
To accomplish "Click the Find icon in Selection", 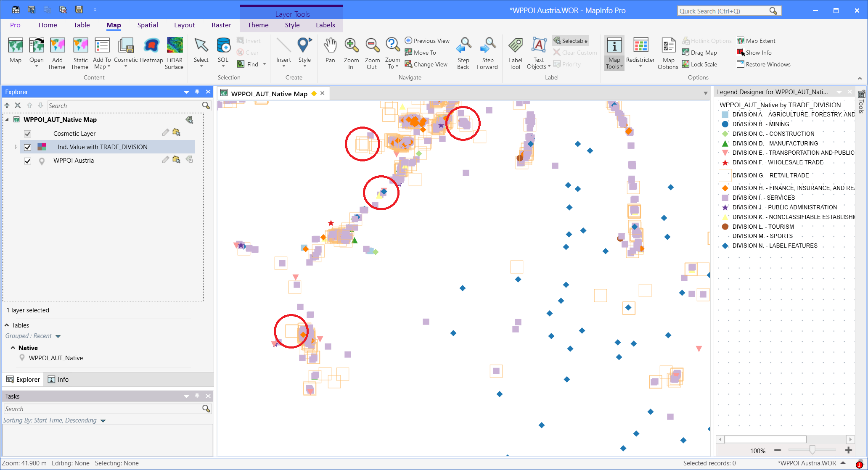I will coord(241,64).
